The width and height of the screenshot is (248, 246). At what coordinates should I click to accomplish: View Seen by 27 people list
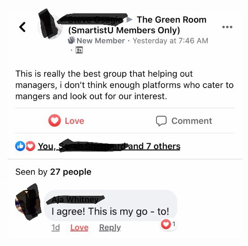tap(53, 172)
